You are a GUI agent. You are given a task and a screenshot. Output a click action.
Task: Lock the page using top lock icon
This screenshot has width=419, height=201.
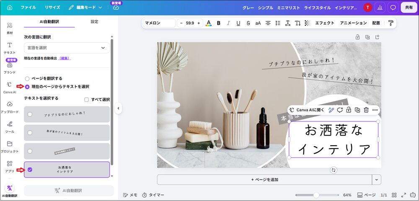click(357, 37)
